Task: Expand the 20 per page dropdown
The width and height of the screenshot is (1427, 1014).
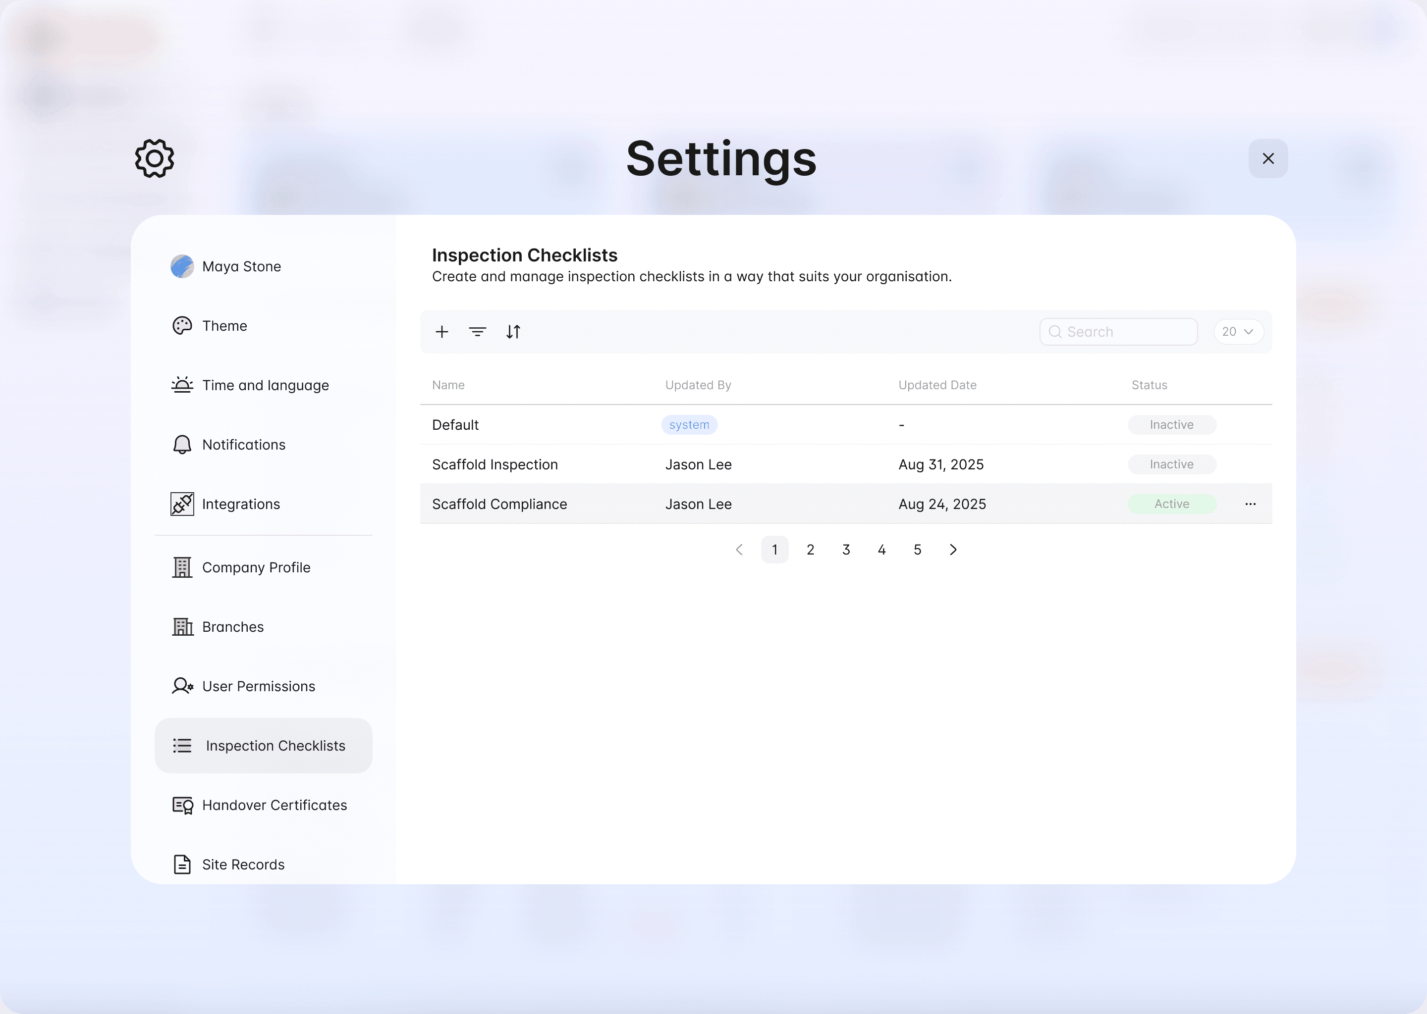Action: point(1238,332)
